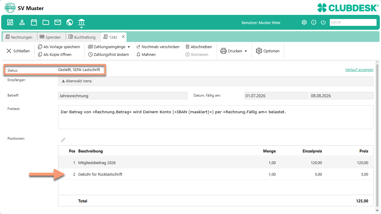Click the Betreff field Jahresrechnung

point(123,96)
